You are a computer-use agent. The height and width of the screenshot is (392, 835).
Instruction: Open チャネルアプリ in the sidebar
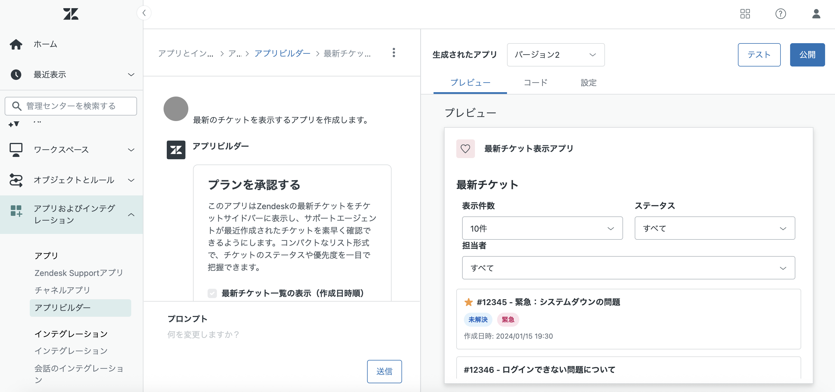click(x=62, y=290)
